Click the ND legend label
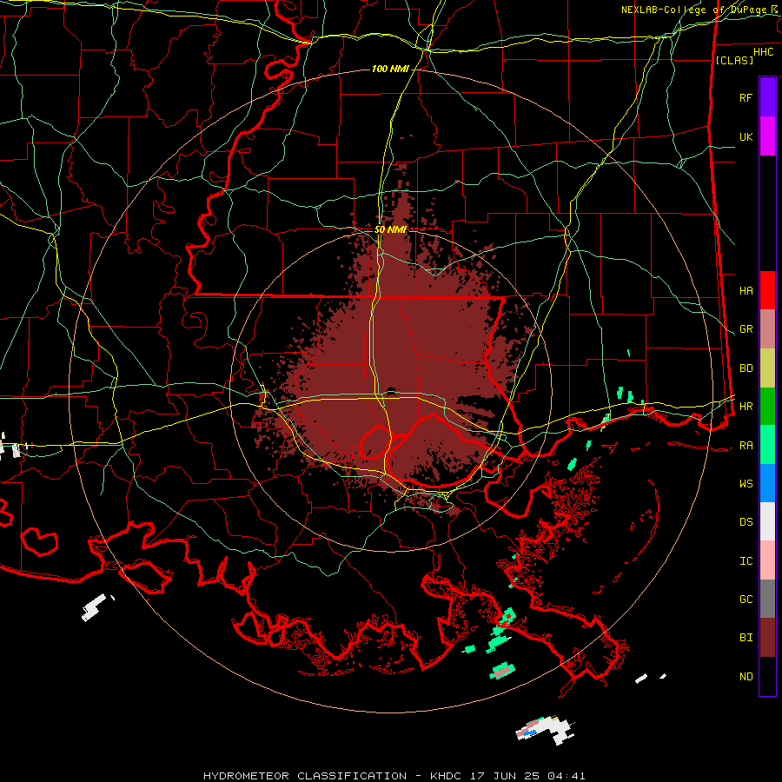Viewport: 782px width, 782px height. pyautogui.click(x=746, y=677)
